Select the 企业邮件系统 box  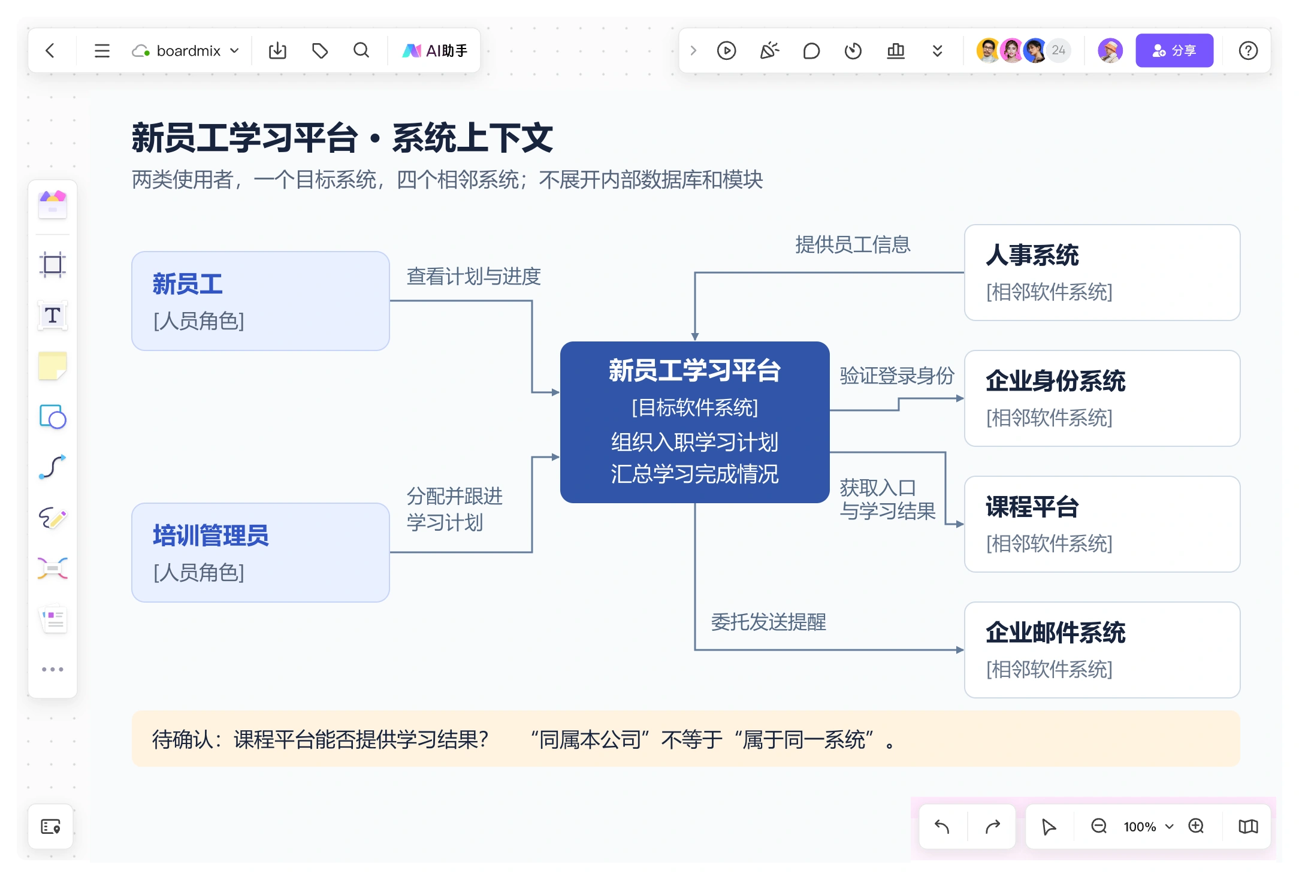pos(1102,650)
